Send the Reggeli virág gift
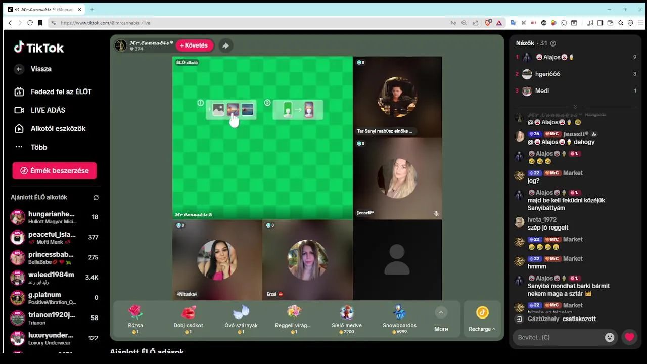Image resolution: width=647 pixels, height=364 pixels. (293, 318)
